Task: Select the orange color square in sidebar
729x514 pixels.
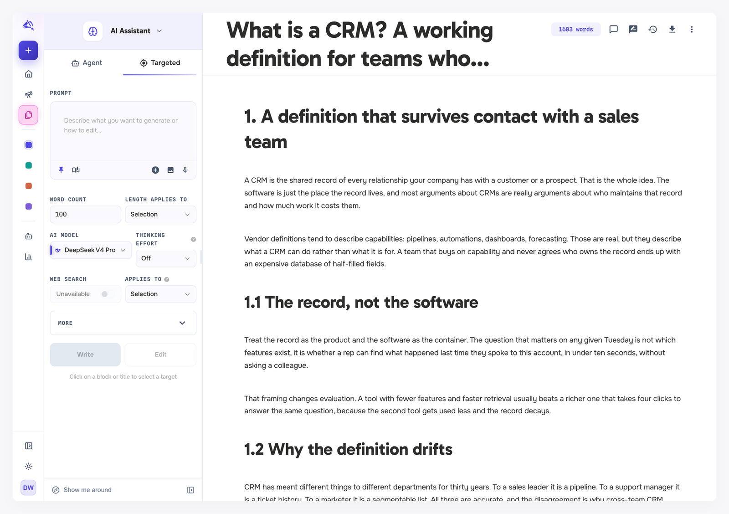Action: 28,186
